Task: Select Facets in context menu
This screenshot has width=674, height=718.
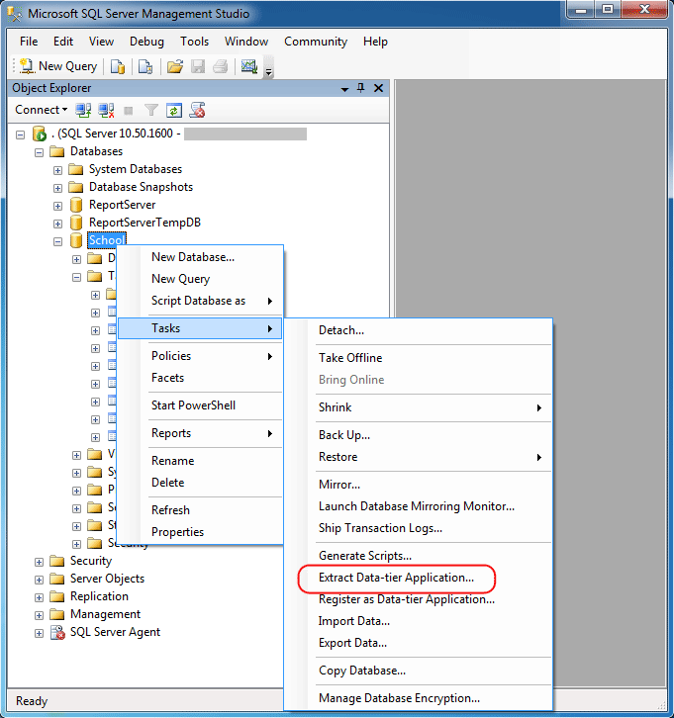Action: (x=200, y=378)
